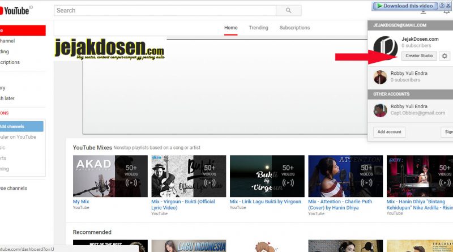453x252 pixels.
Task: Click the Recommended section heading
Action: point(92,232)
